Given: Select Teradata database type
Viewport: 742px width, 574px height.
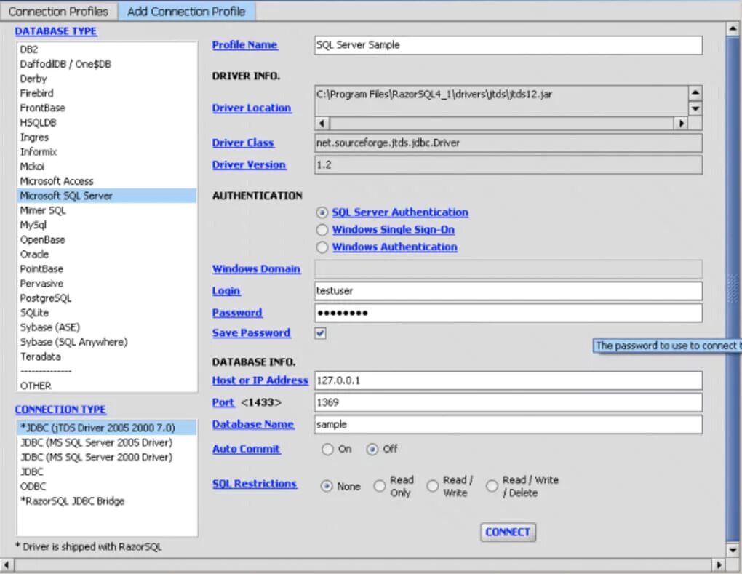Looking at the screenshot, I should [106, 356].
